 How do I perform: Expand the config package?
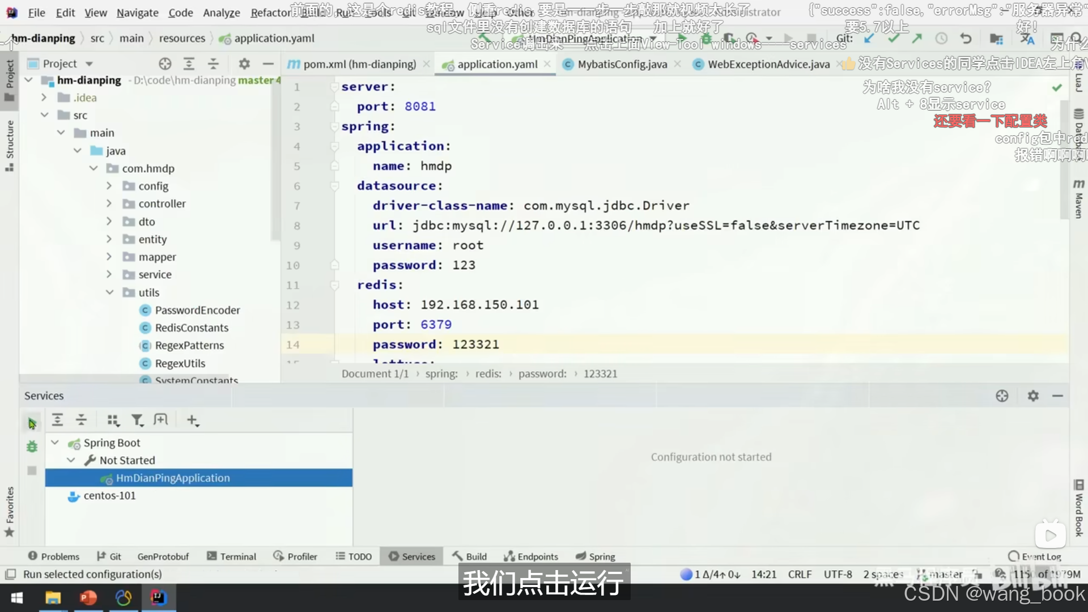[x=109, y=186]
